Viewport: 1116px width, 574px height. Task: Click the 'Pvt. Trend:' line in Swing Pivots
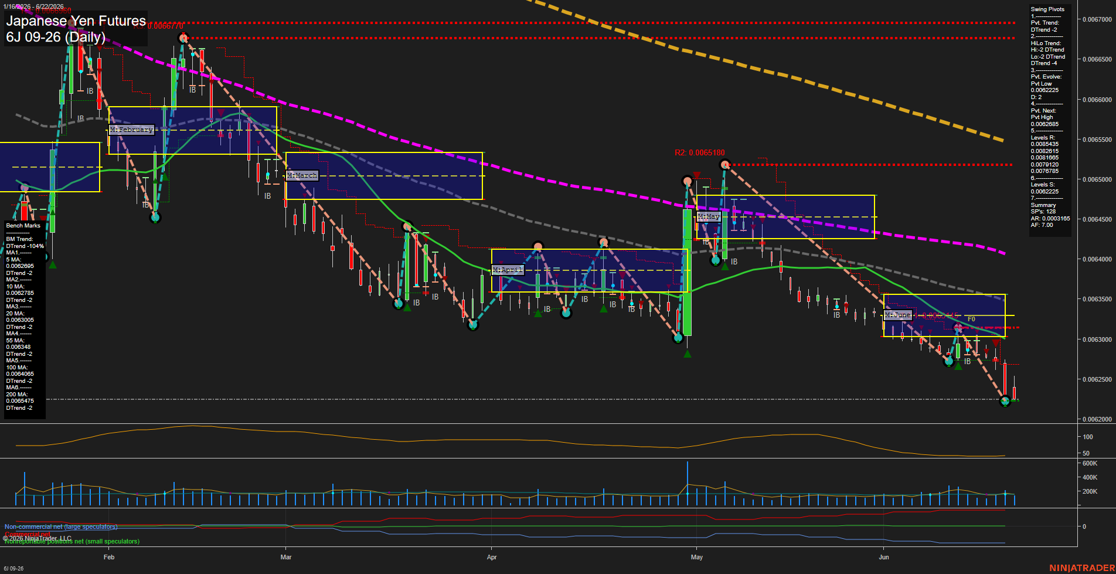point(1046,23)
